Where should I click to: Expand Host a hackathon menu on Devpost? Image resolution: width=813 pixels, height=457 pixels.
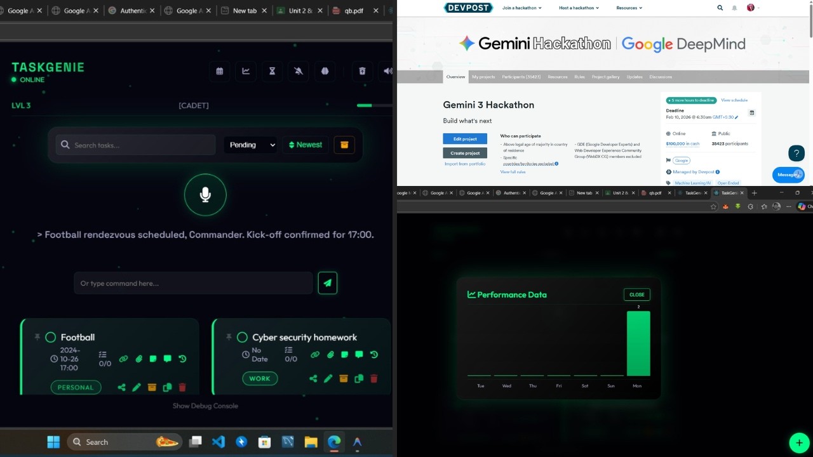coord(579,8)
